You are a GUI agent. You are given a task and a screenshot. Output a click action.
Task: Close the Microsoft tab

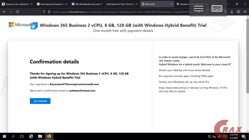(x=171, y=4)
